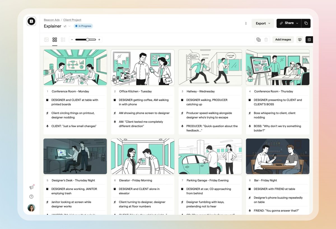Open the Beacon Ads breadcrumb link

coord(52,20)
